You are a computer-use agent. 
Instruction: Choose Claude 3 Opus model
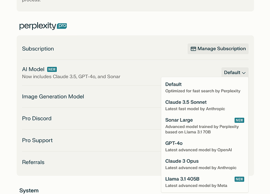coord(205,164)
